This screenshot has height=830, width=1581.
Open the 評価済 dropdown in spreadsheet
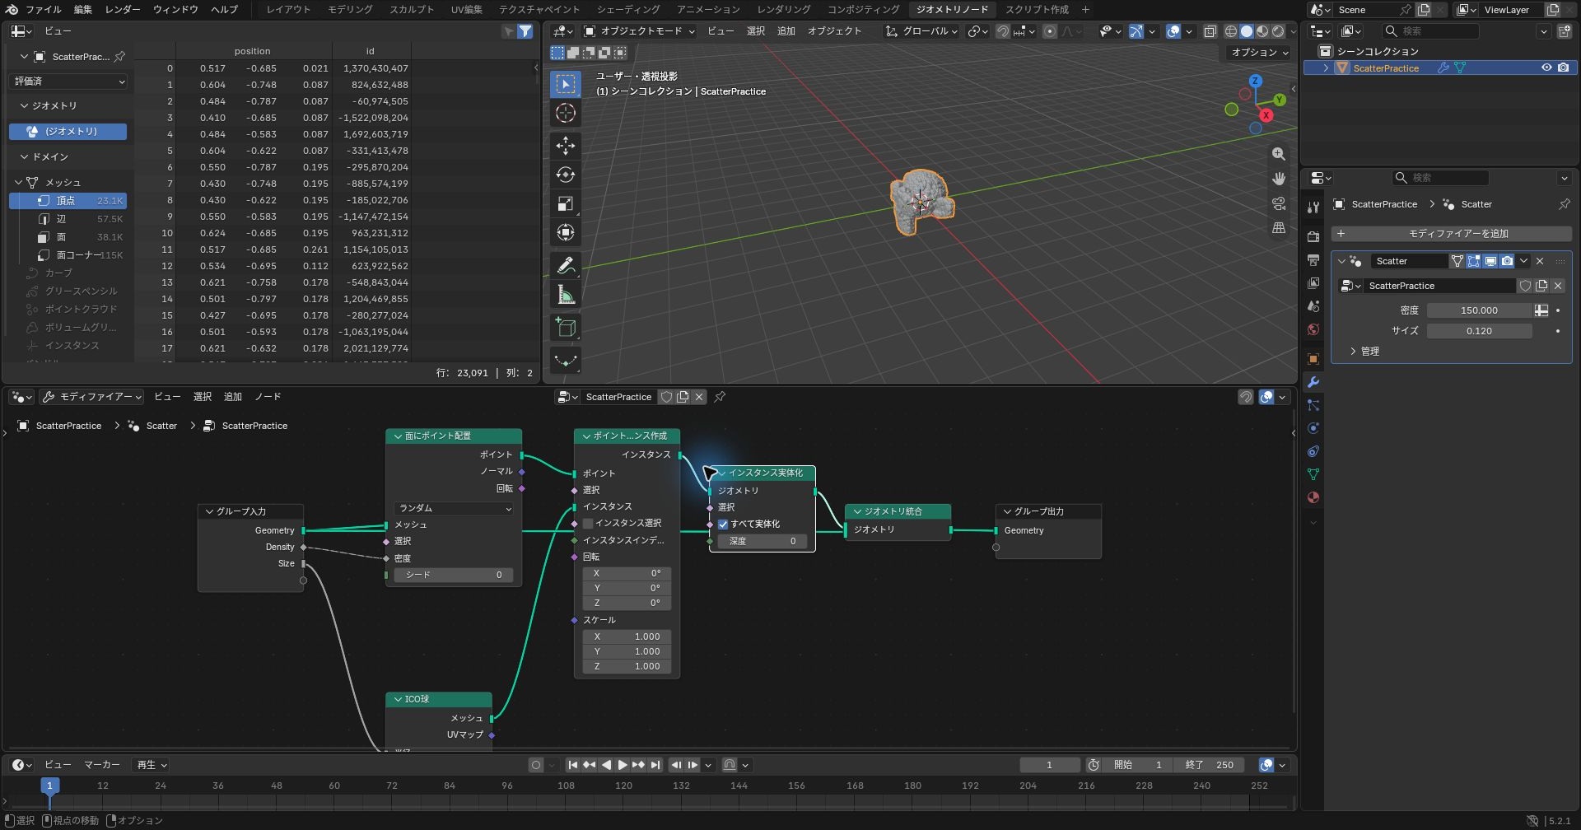69,81
